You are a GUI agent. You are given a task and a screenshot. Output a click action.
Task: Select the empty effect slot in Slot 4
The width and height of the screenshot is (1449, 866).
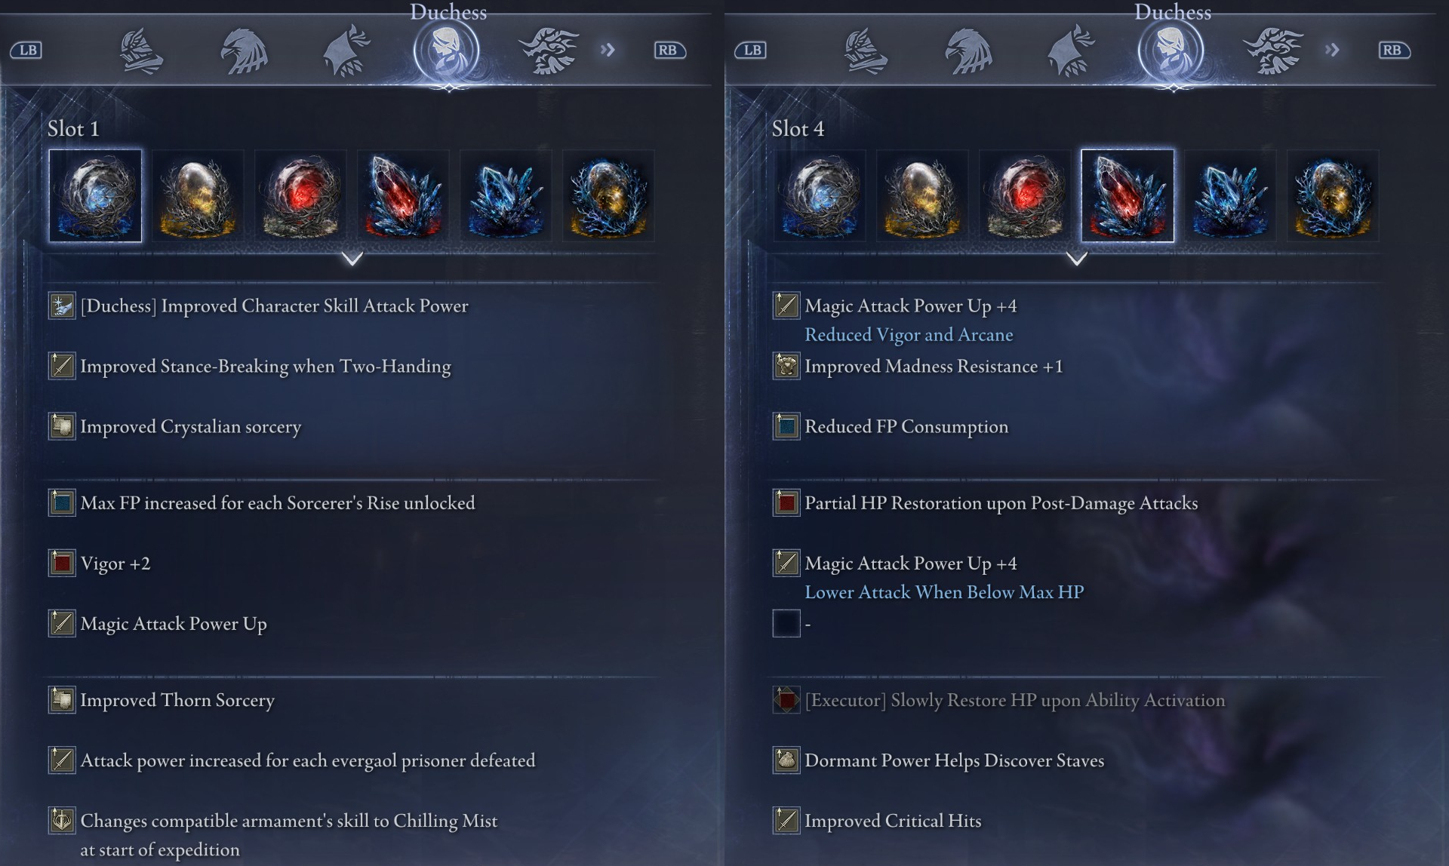786,623
